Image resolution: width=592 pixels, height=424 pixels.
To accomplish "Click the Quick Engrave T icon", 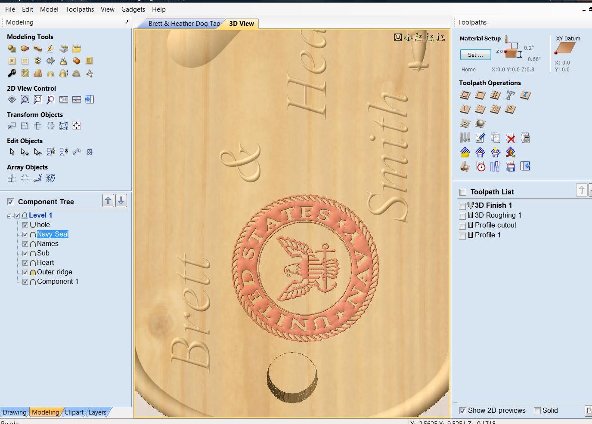I will pos(510,95).
